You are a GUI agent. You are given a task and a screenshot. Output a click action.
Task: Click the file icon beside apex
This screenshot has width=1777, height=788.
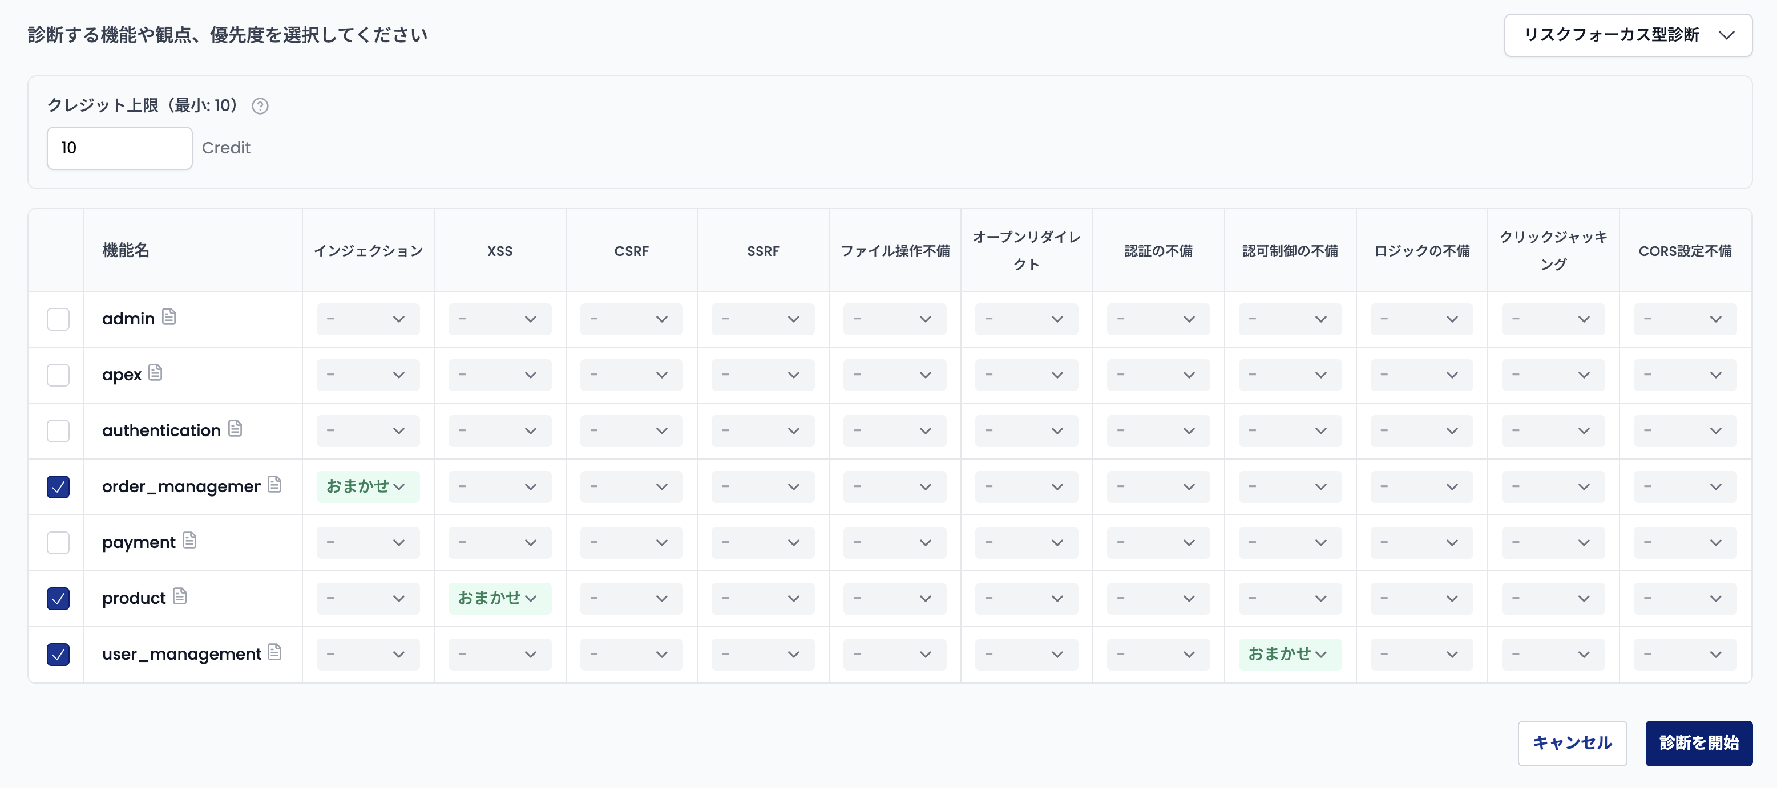point(156,375)
